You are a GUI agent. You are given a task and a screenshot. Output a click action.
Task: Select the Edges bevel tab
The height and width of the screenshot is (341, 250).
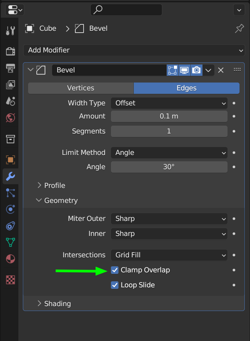pyautogui.click(x=187, y=88)
